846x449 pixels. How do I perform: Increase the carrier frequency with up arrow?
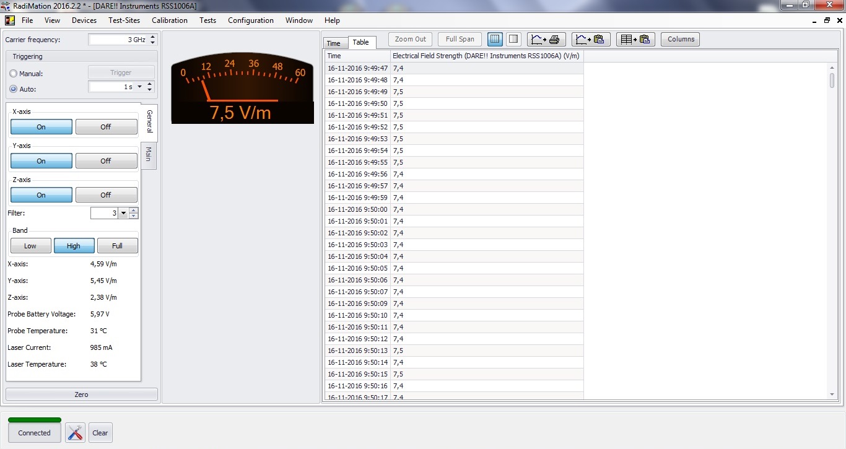(x=153, y=37)
